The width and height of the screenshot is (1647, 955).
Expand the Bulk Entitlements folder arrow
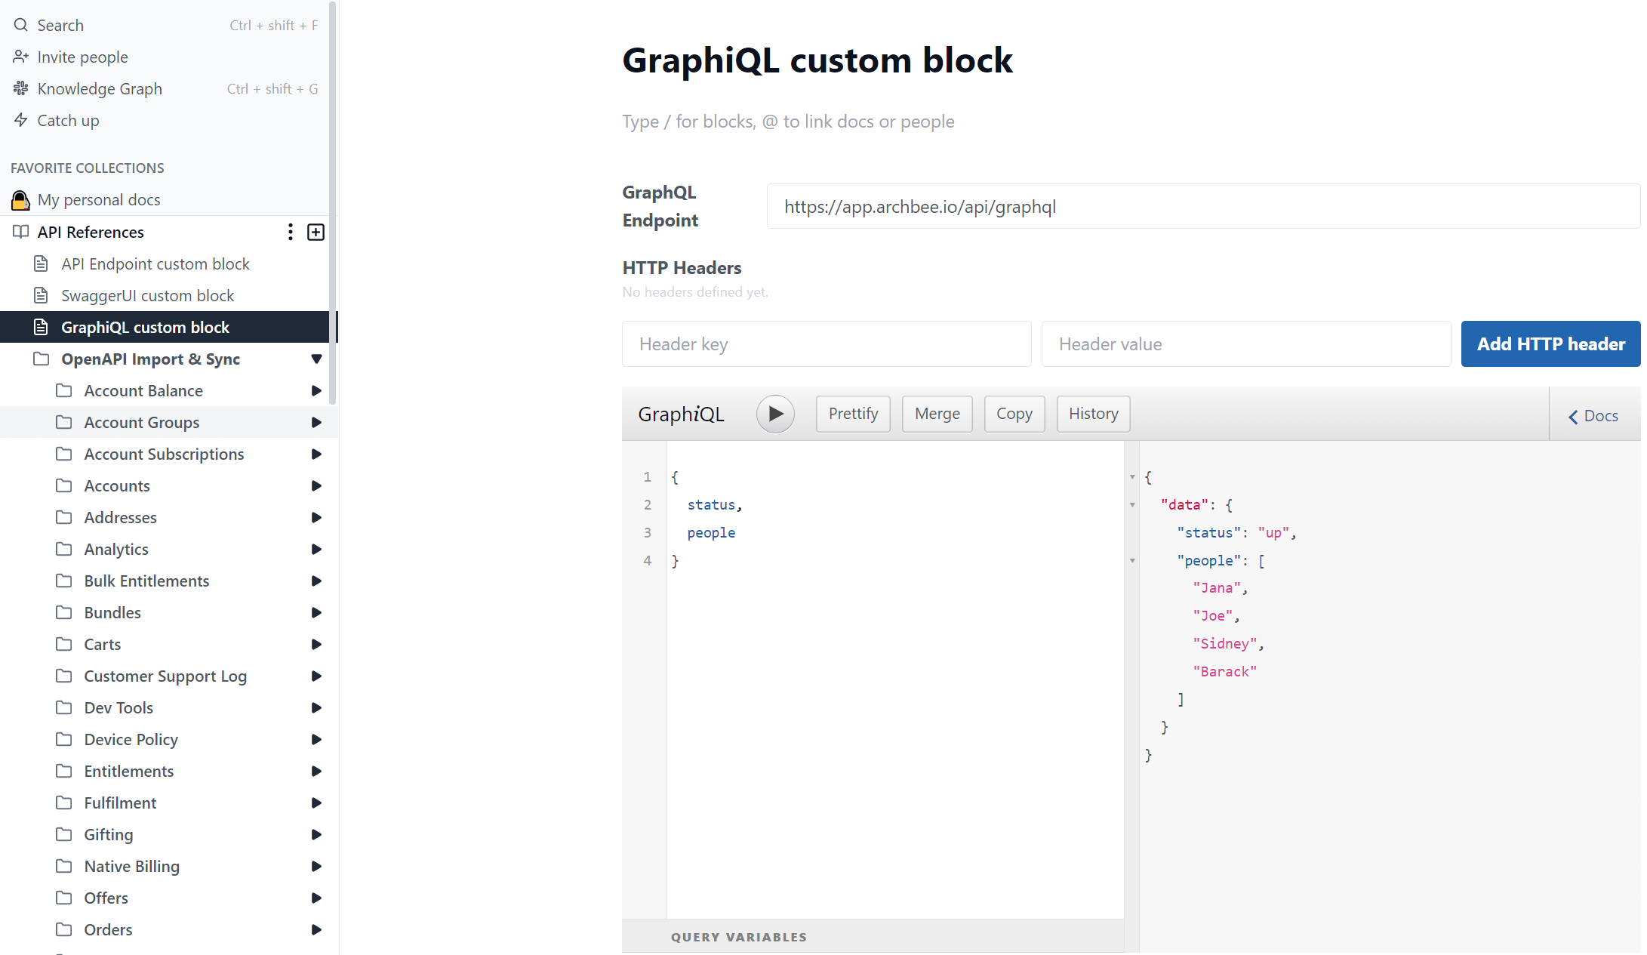(x=316, y=581)
